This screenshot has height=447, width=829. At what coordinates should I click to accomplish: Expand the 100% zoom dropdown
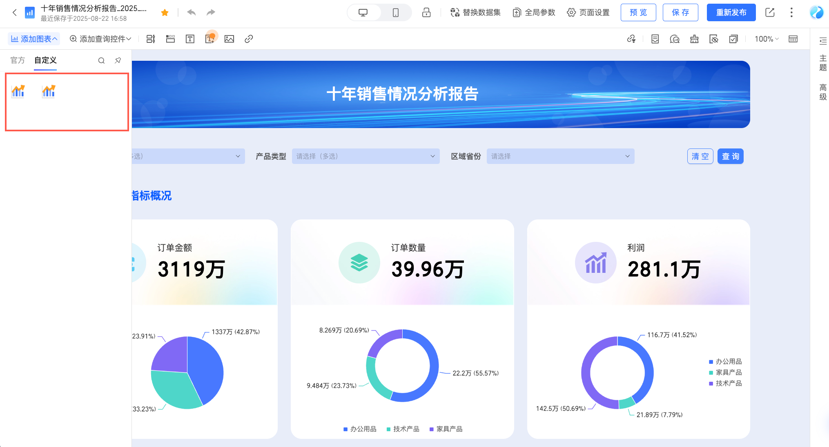[x=767, y=39]
